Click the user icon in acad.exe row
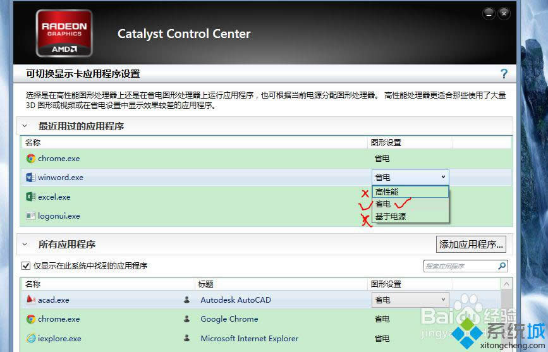This screenshot has height=352, width=548. click(x=186, y=300)
